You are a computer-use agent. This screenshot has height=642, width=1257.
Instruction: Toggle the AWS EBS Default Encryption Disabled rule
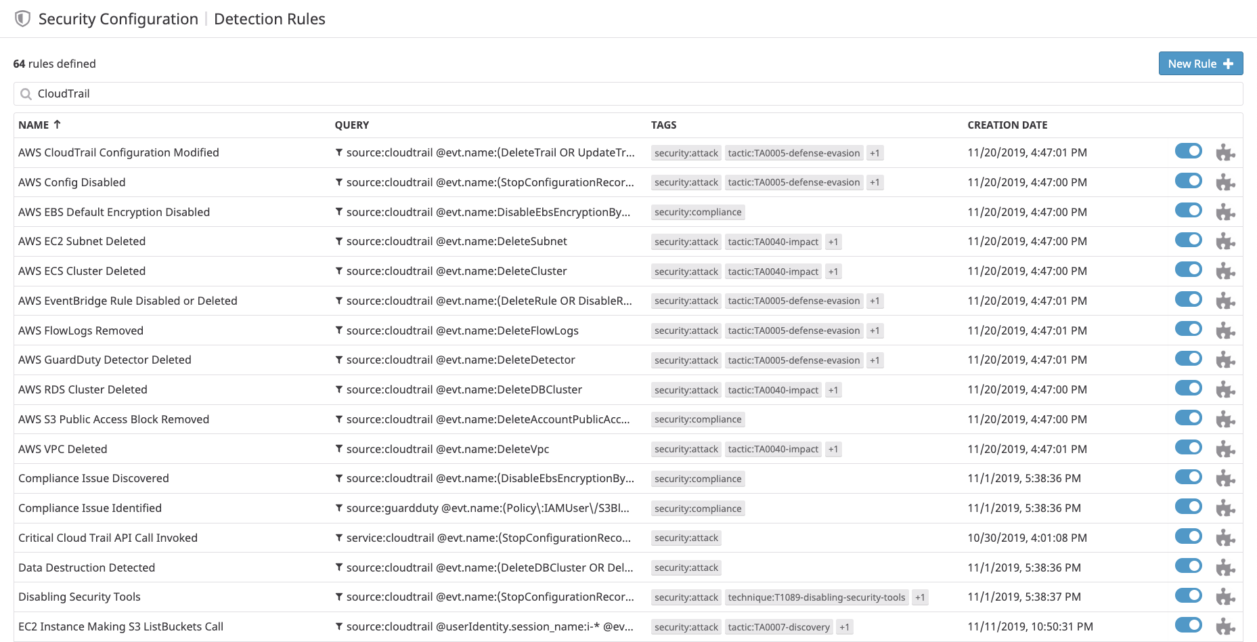click(x=1188, y=211)
